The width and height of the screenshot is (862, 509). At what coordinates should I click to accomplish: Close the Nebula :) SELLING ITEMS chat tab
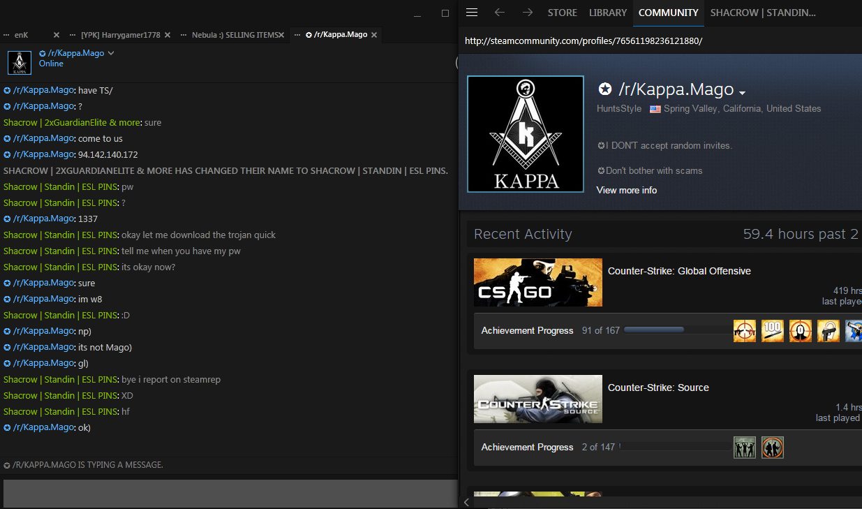281,35
